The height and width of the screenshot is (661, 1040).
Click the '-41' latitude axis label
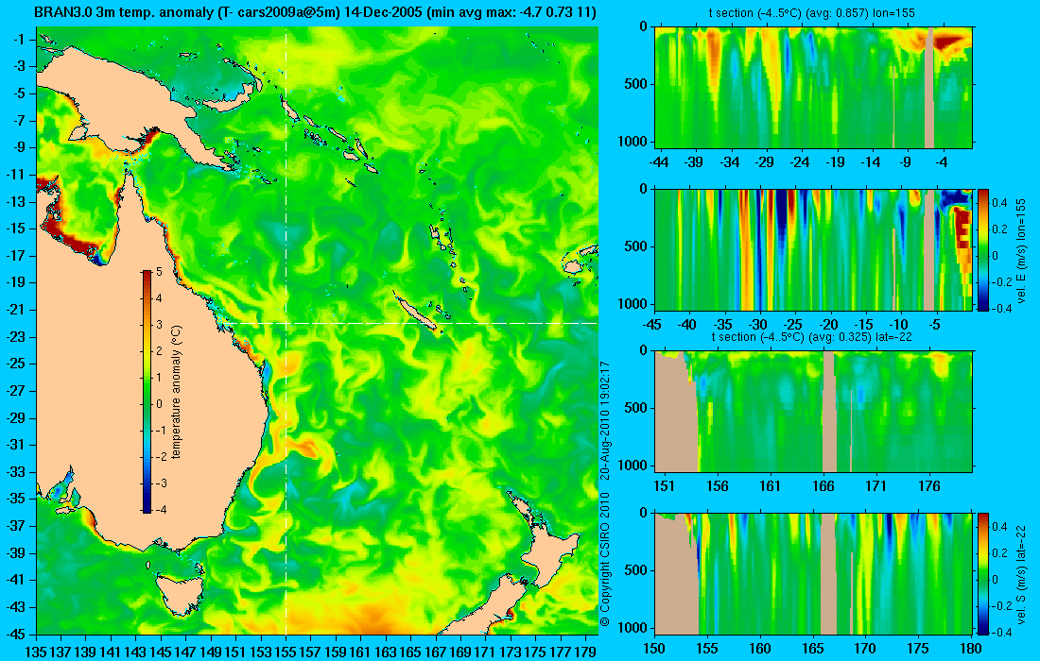click(x=19, y=580)
